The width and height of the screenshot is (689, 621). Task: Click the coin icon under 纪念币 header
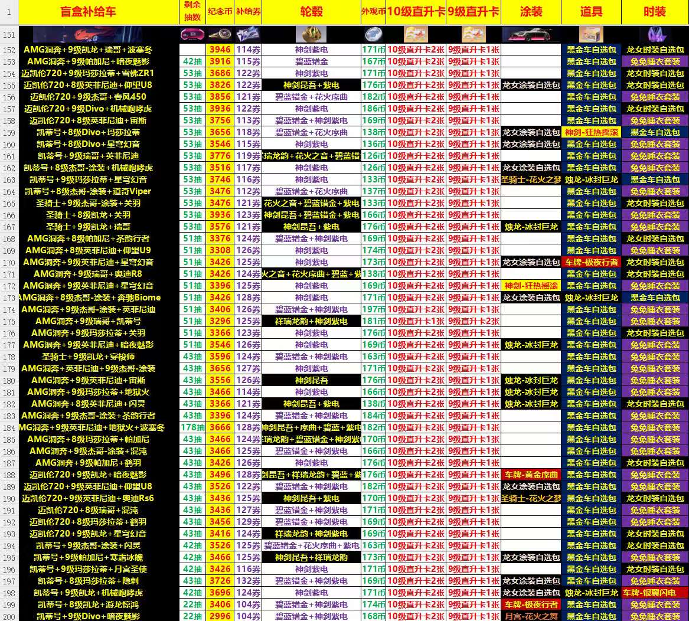pos(220,35)
